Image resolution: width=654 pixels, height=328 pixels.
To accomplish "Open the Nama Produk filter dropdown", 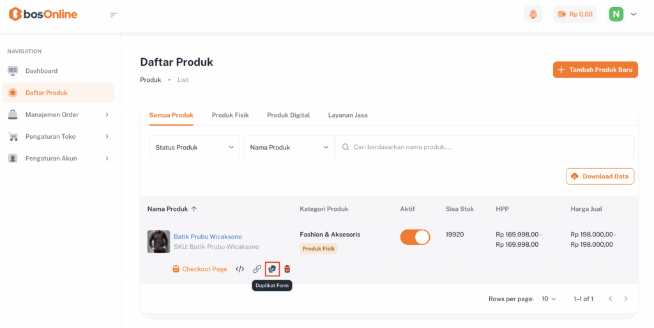I will [289, 147].
